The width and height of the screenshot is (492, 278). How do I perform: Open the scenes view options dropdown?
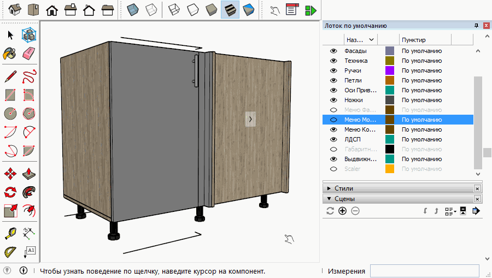[x=450, y=211]
